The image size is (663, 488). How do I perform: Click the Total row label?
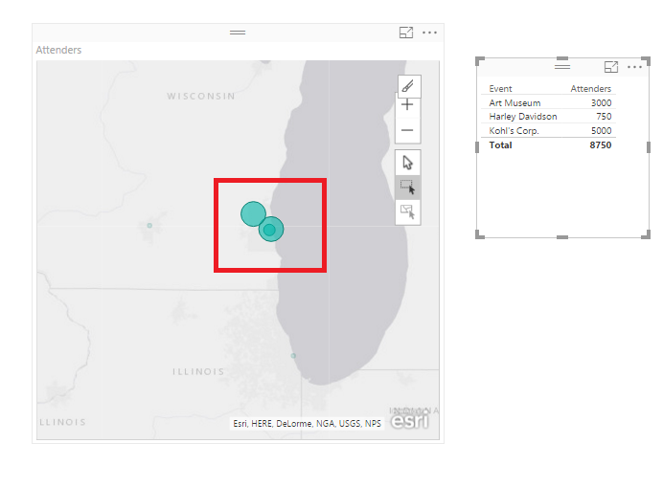500,145
